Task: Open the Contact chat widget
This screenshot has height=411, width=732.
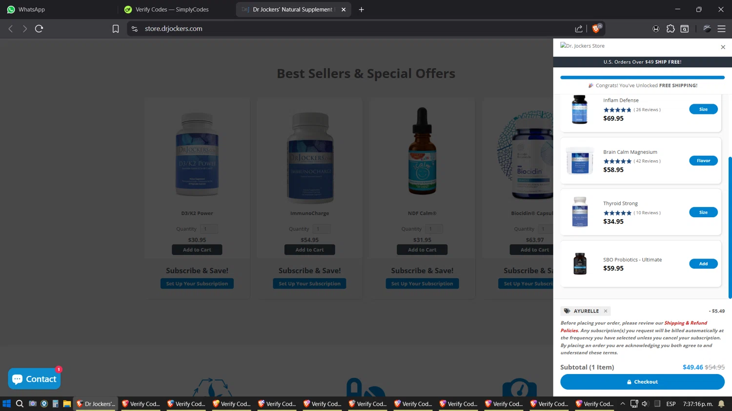Action: [x=34, y=379]
